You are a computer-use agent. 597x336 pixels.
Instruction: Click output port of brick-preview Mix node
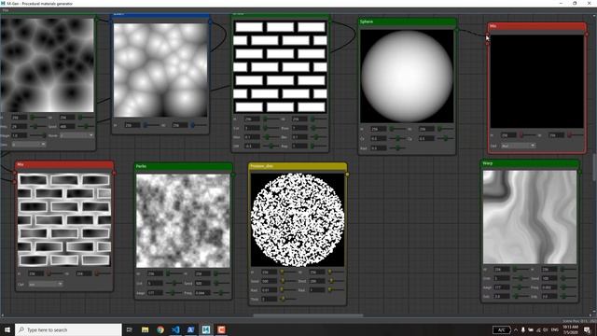pyautogui.click(x=114, y=173)
